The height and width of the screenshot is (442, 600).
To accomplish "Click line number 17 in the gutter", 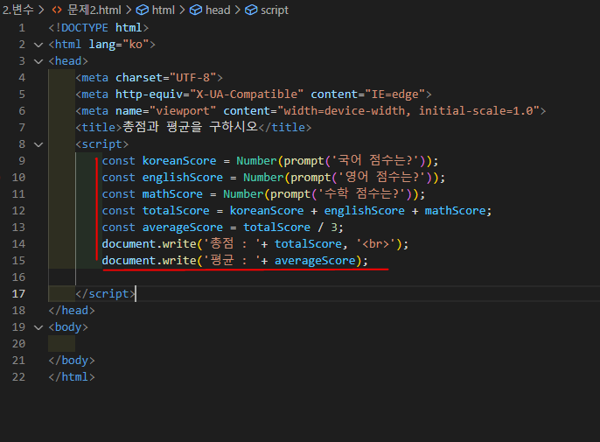I will pyautogui.click(x=18, y=294).
